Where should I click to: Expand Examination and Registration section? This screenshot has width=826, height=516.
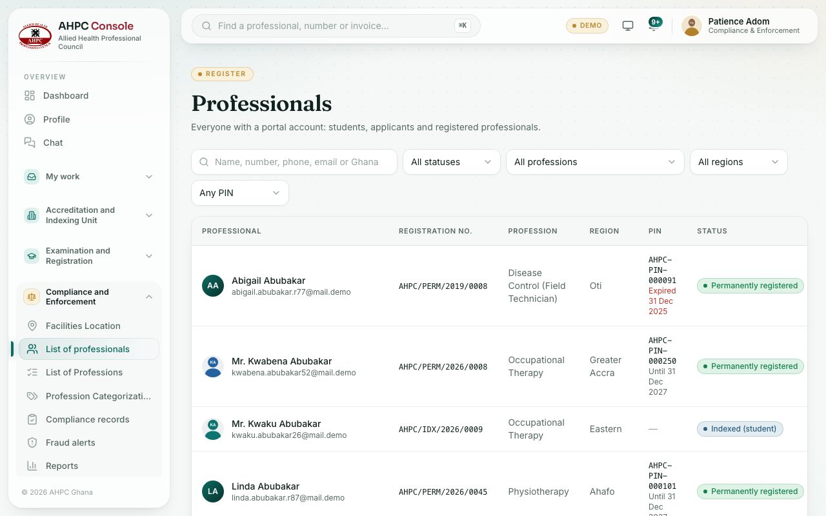click(x=89, y=256)
